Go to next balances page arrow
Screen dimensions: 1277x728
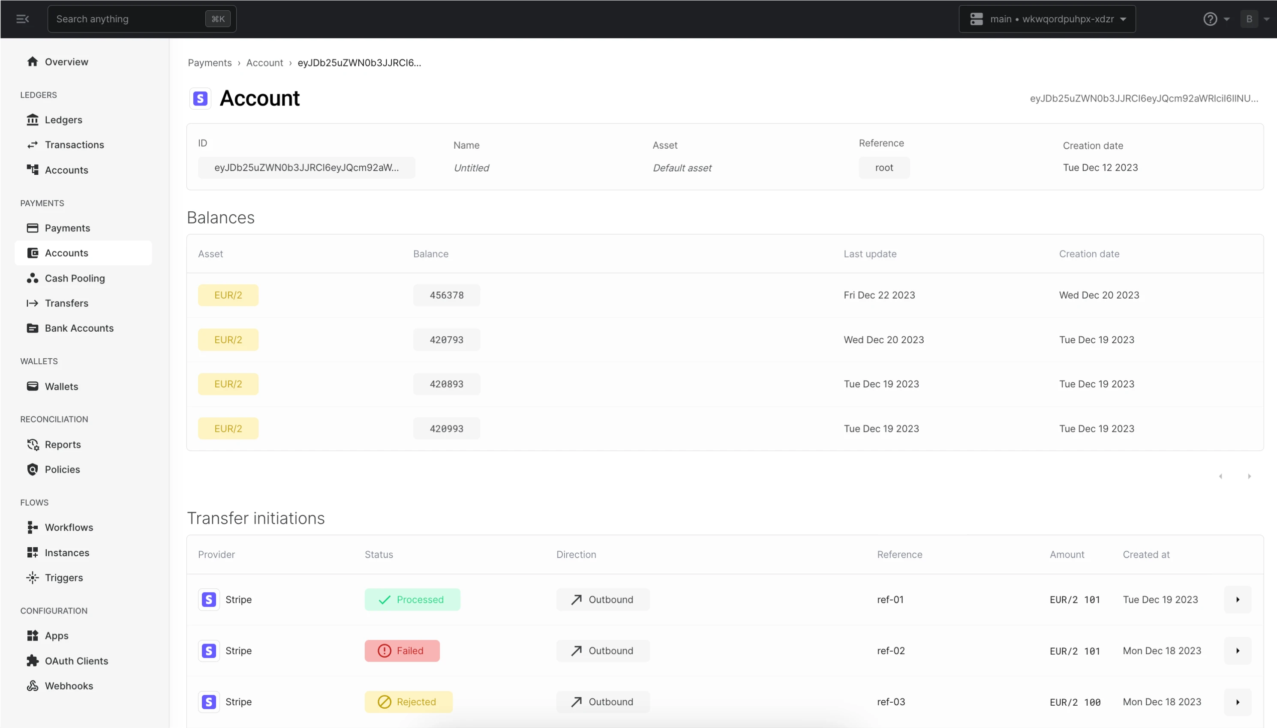[1249, 476]
